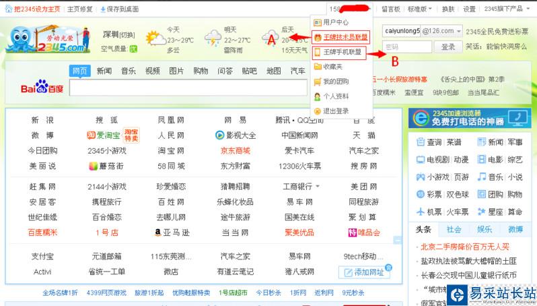Screen dimensions: 537x306
Task: Open the 有道云笔记 link
Action: tap(236, 272)
